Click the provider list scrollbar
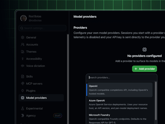The width and height of the screenshot is (165, 124). click(156, 101)
